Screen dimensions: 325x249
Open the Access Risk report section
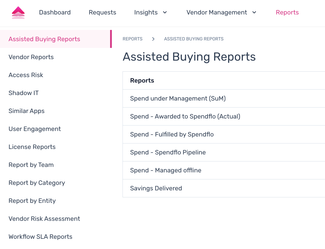(56, 75)
